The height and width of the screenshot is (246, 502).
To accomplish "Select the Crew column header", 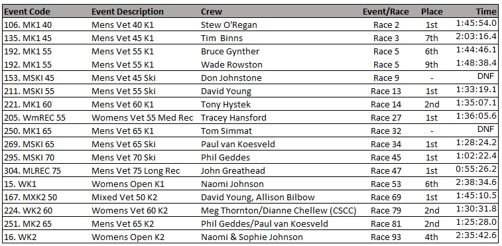I will pyautogui.click(x=212, y=12).
